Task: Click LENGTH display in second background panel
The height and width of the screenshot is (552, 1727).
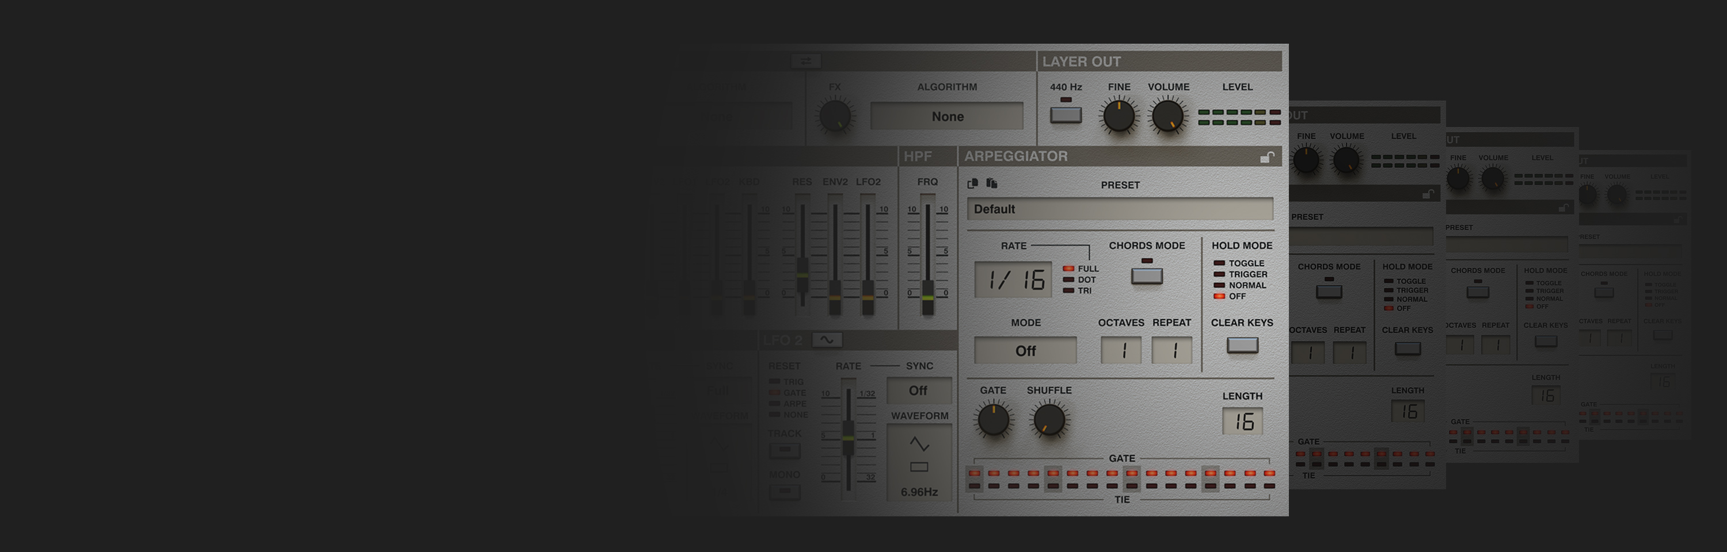Action: 1408,411
